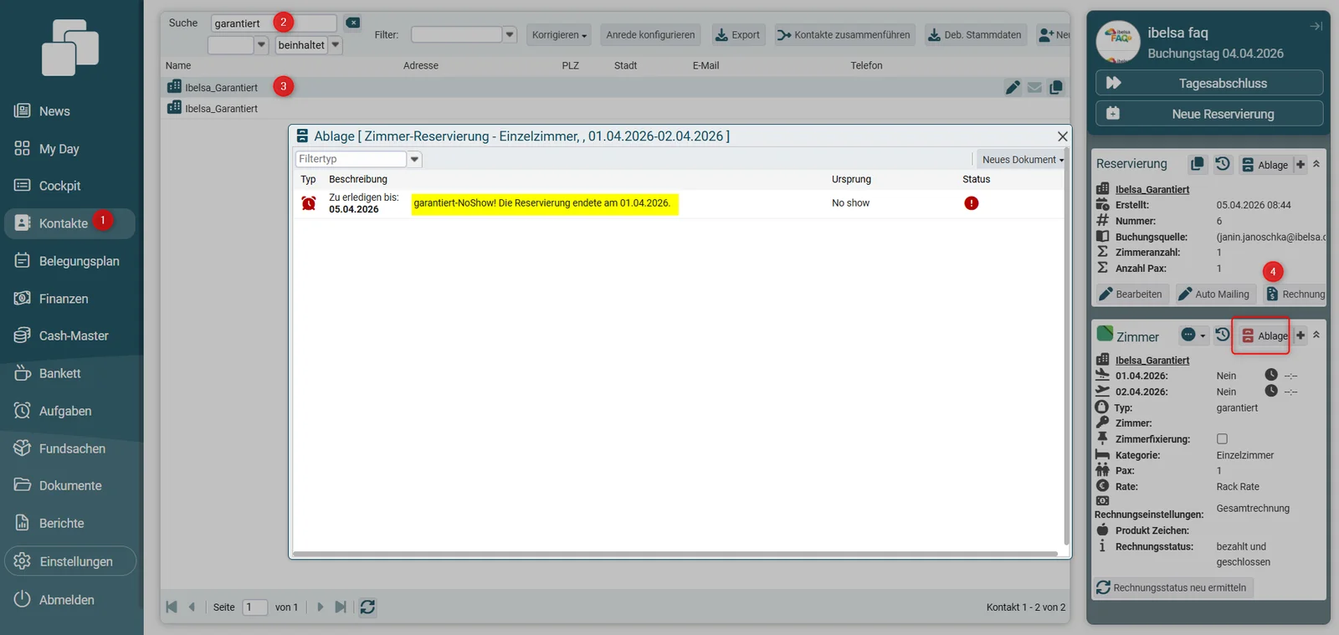This screenshot has width=1339, height=635.
Task: Start a Neue Reservierung
Action: [x=1209, y=114]
